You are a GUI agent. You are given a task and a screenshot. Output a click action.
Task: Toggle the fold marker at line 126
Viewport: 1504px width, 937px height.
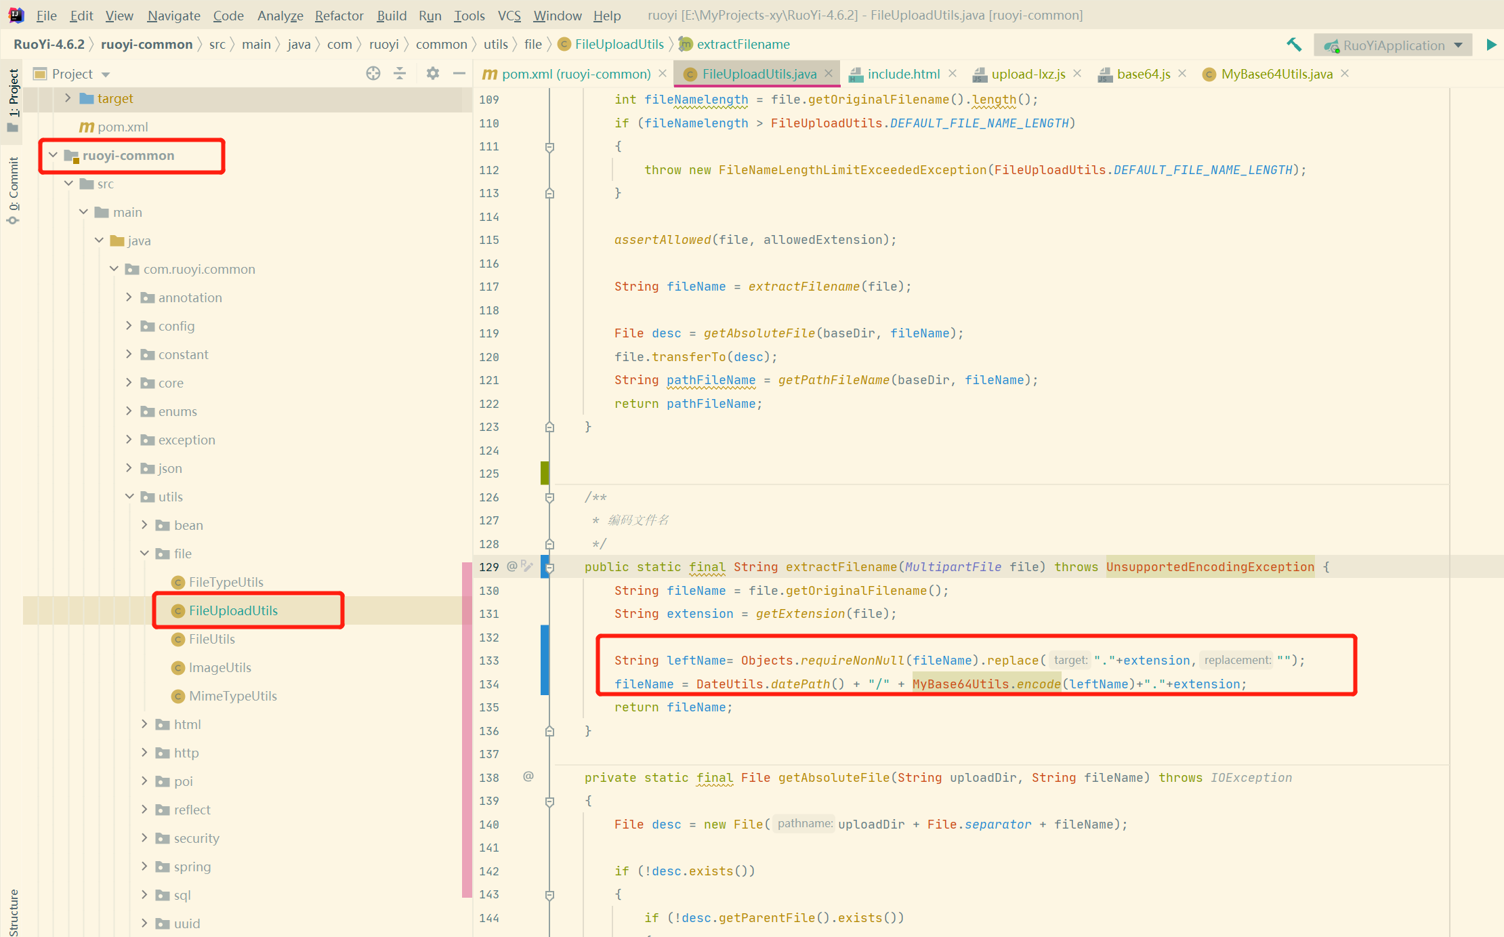pos(549,497)
